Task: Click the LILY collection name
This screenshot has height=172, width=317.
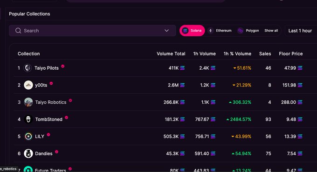Action: tap(40, 136)
